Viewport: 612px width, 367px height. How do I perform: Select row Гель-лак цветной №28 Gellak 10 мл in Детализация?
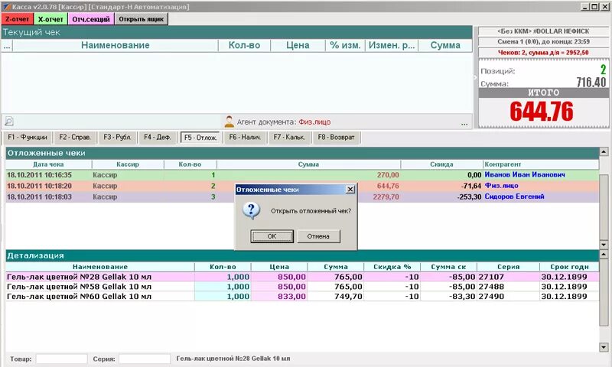(302, 277)
